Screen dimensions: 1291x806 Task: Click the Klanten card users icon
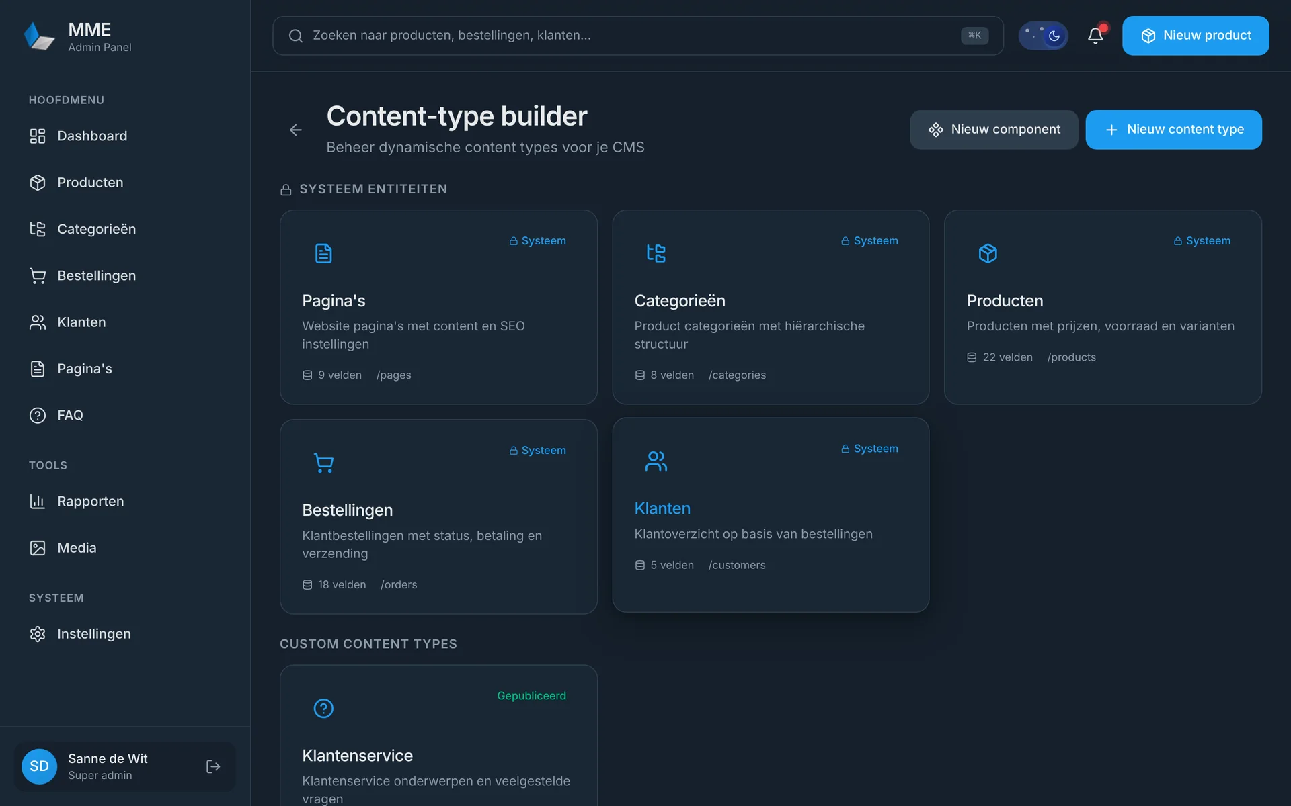click(x=656, y=461)
